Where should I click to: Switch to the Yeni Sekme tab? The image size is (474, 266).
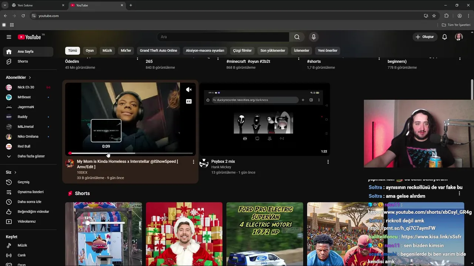pos(37,5)
